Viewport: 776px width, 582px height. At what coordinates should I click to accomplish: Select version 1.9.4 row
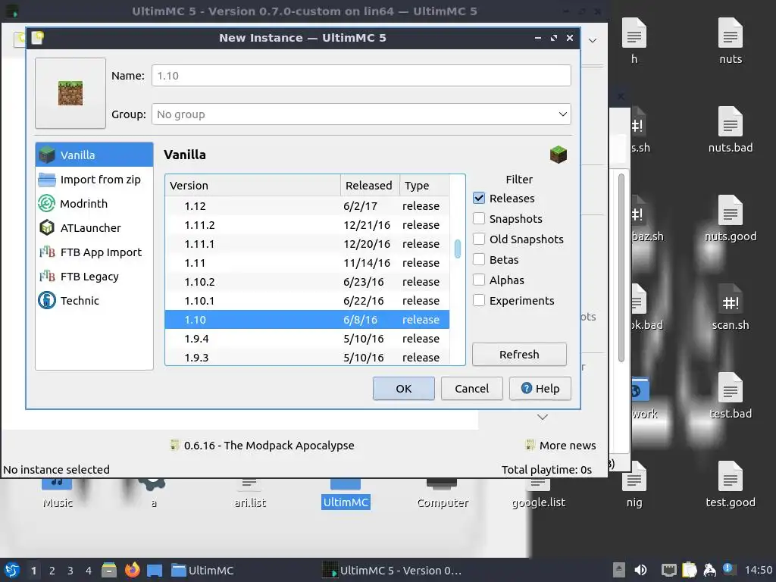click(308, 339)
